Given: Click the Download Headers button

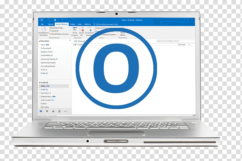Looking at the screenshot, I should 89,32.
